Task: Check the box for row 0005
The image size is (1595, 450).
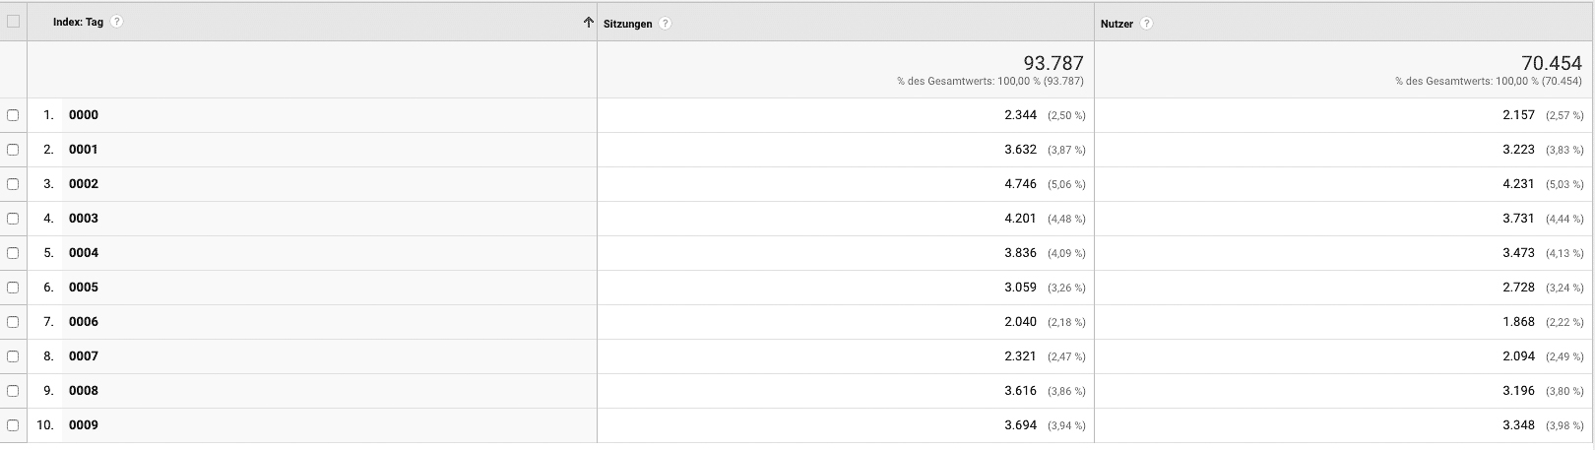Action: pos(13,288)
